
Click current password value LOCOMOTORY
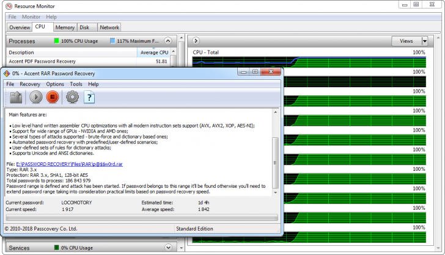[x=76, y=203]
